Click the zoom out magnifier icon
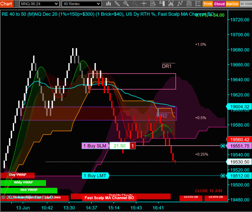 click(135, 4)
